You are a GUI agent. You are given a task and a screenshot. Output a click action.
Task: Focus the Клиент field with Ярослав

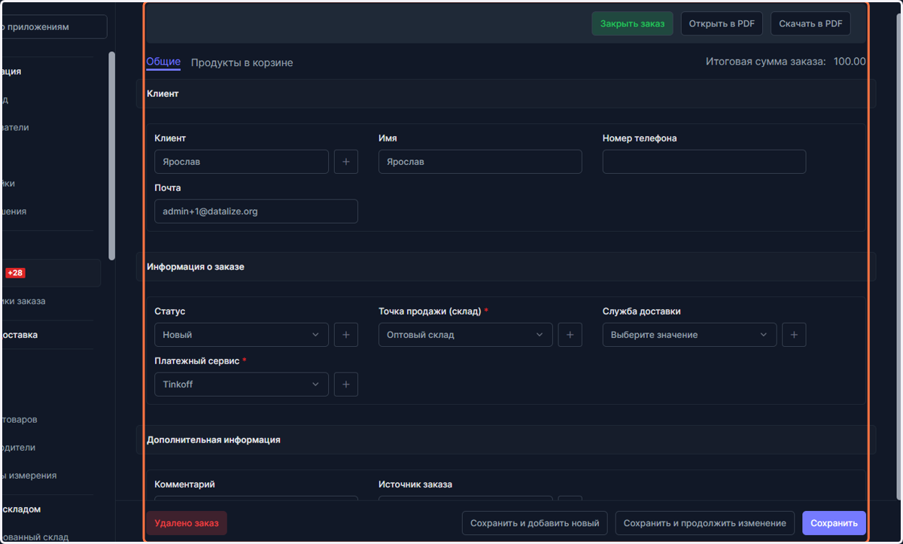(x=242, y=162)
